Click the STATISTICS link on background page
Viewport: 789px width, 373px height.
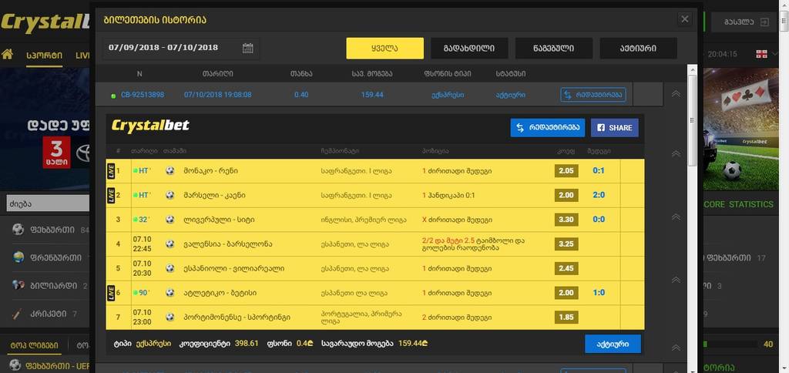pos(751,204)
